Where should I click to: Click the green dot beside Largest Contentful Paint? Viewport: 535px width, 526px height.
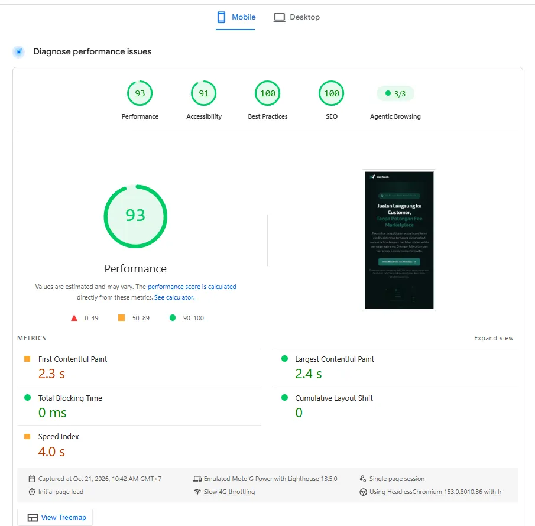[x=284, y=359]
